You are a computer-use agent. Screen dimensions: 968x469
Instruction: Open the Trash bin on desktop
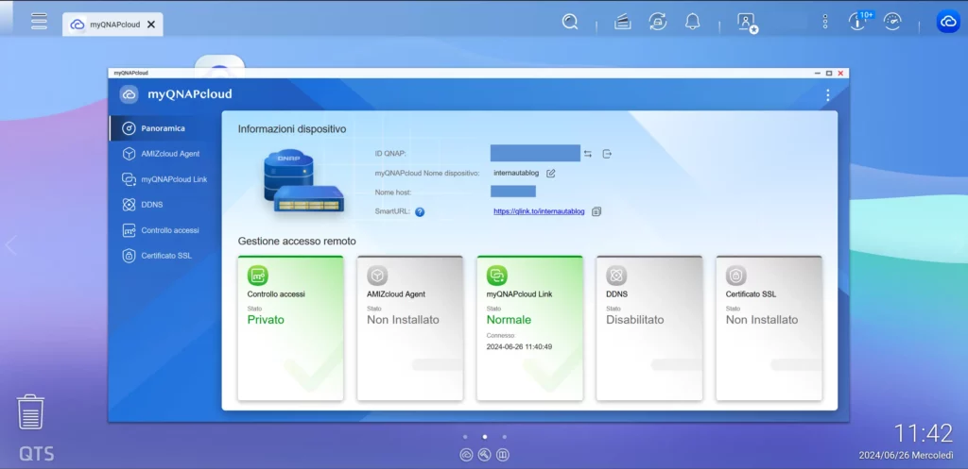coord(31,412)
